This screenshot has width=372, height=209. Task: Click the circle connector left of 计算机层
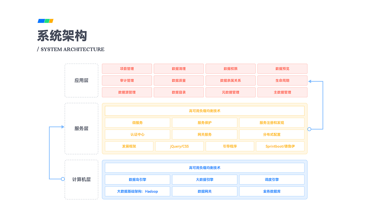coord(63,179)
